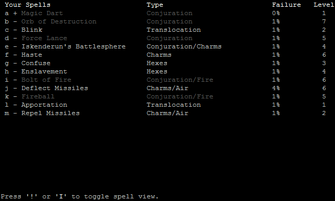
Task: Pick the Bolt of Fire spell
Action: click(46, 80)
